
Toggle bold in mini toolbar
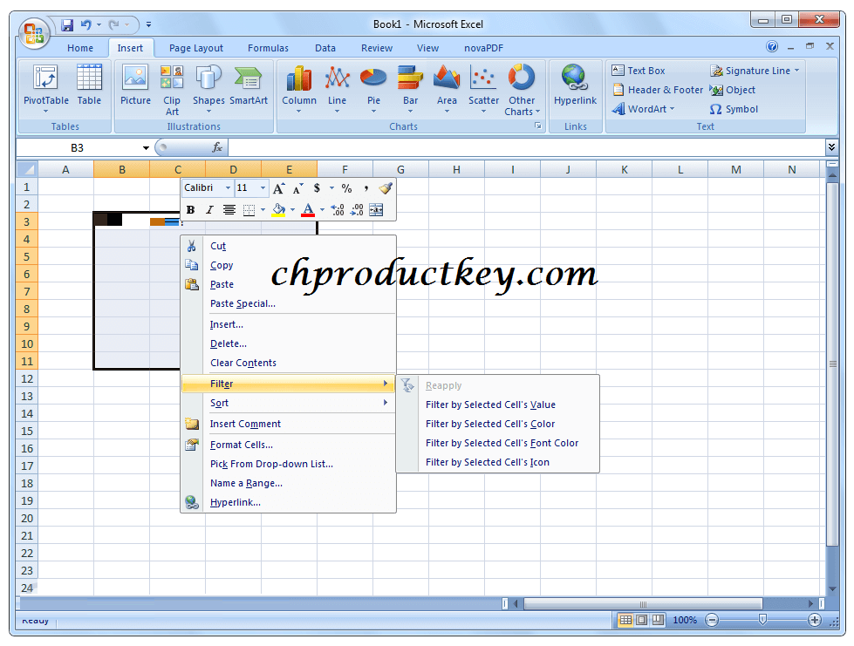pyautogui.click(x=190, y=209)
